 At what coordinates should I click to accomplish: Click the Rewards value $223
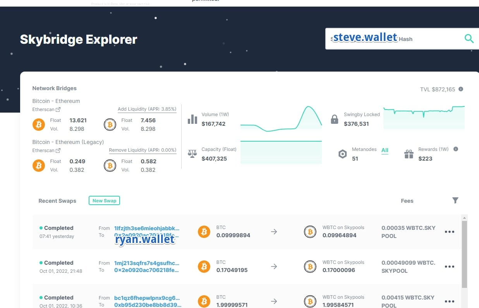[425, 159]
